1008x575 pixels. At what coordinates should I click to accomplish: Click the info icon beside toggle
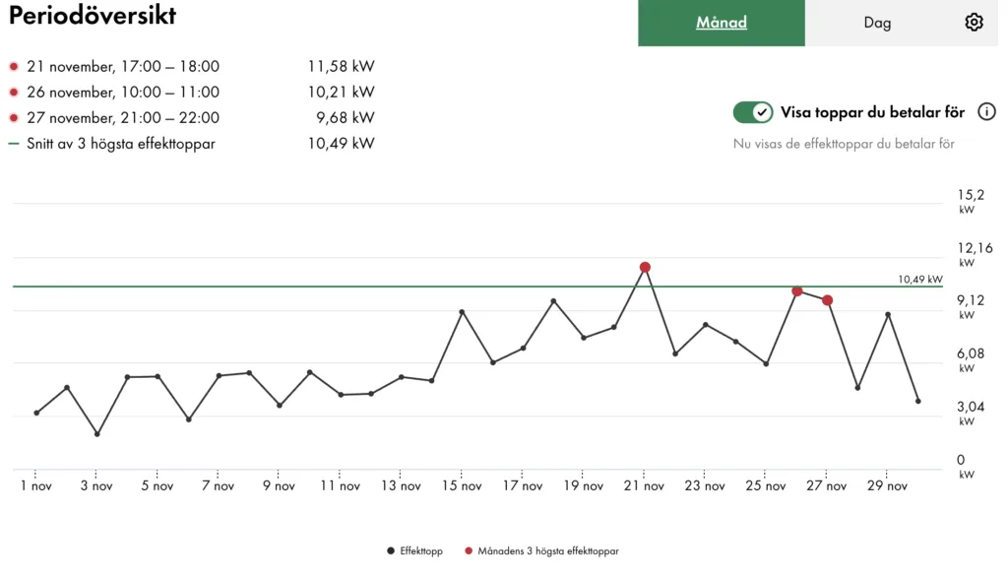pyautogui.click(x=986, y=112)
